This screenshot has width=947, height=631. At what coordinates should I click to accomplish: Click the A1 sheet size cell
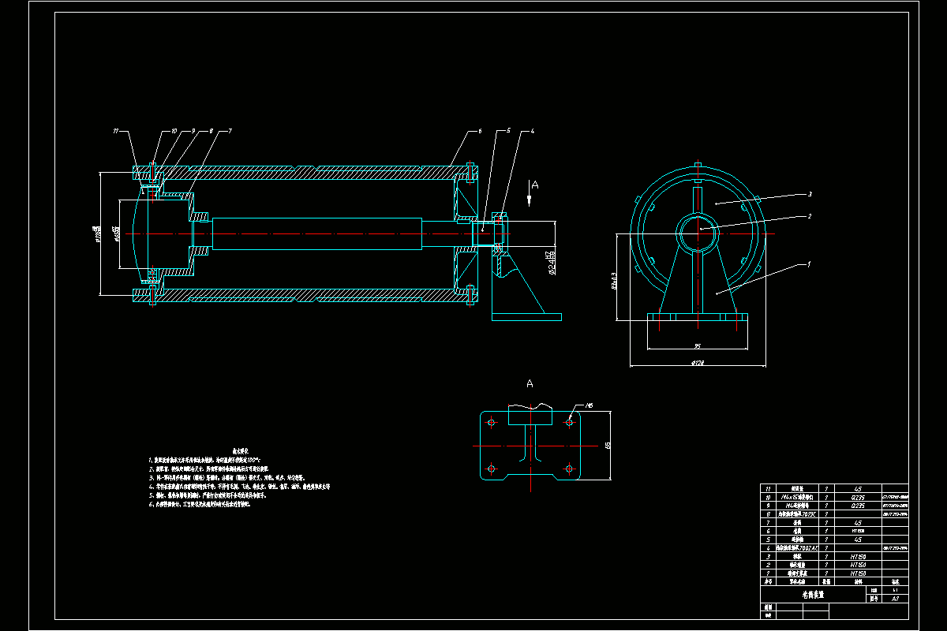(895, 599)
